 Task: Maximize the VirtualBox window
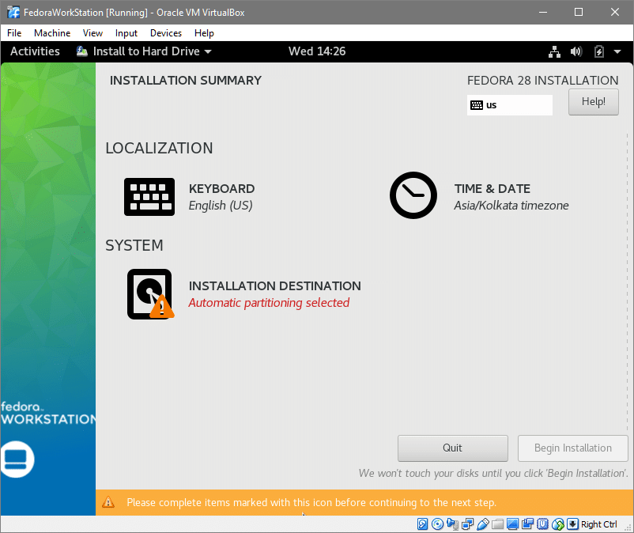pyautogui.click(x=579, y=12)
